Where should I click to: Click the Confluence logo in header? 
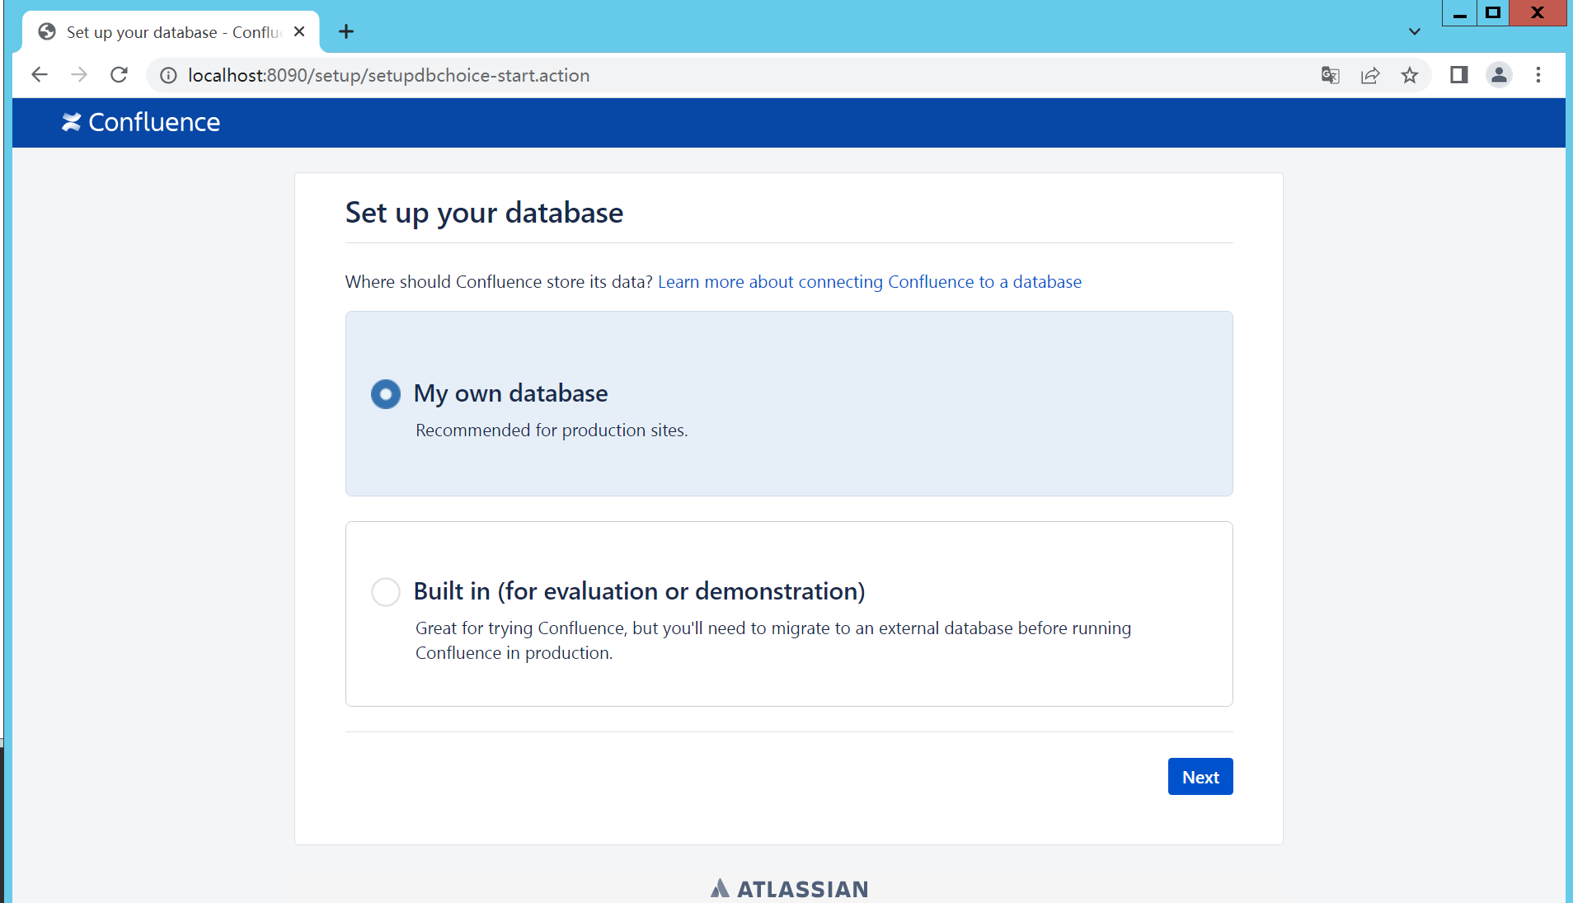click(x=141, y=123)
